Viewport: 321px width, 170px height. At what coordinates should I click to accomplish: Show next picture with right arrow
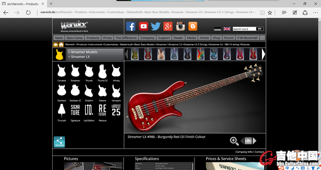click(254, 141)
